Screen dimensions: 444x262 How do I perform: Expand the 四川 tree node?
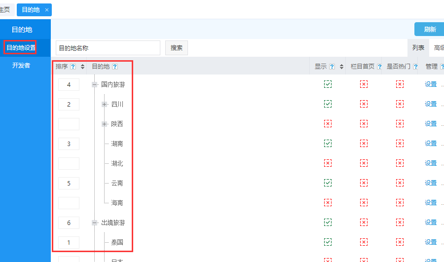(x=105, y=104)
